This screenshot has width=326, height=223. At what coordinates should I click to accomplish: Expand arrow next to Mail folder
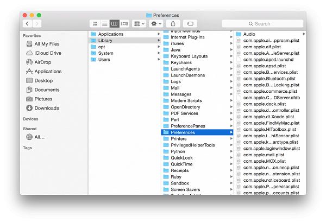[231, 88]
